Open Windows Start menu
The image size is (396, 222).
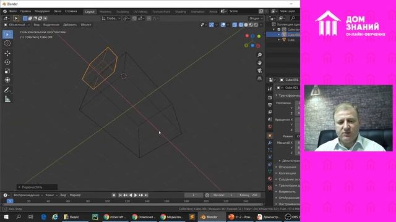tap(6, 216)
